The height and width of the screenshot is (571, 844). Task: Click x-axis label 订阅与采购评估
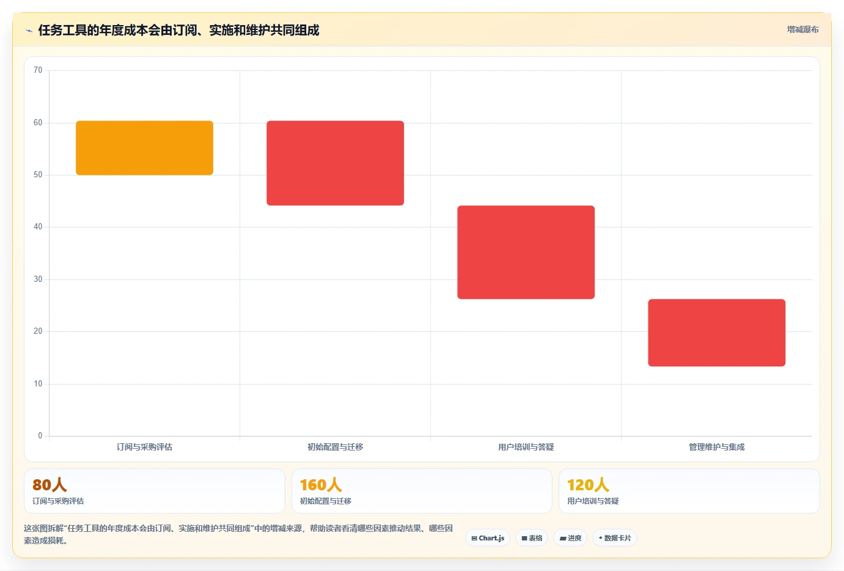click(144, 447)
